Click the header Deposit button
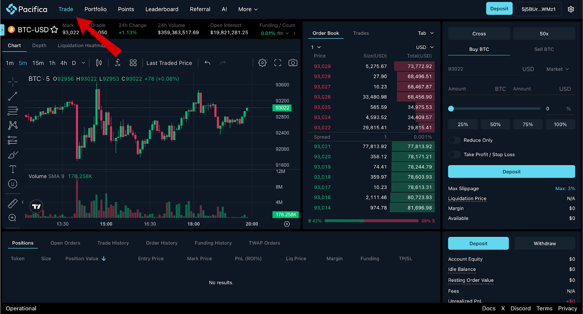The width and height of the screenshot is (583, 314). click(x=499, y=9)
